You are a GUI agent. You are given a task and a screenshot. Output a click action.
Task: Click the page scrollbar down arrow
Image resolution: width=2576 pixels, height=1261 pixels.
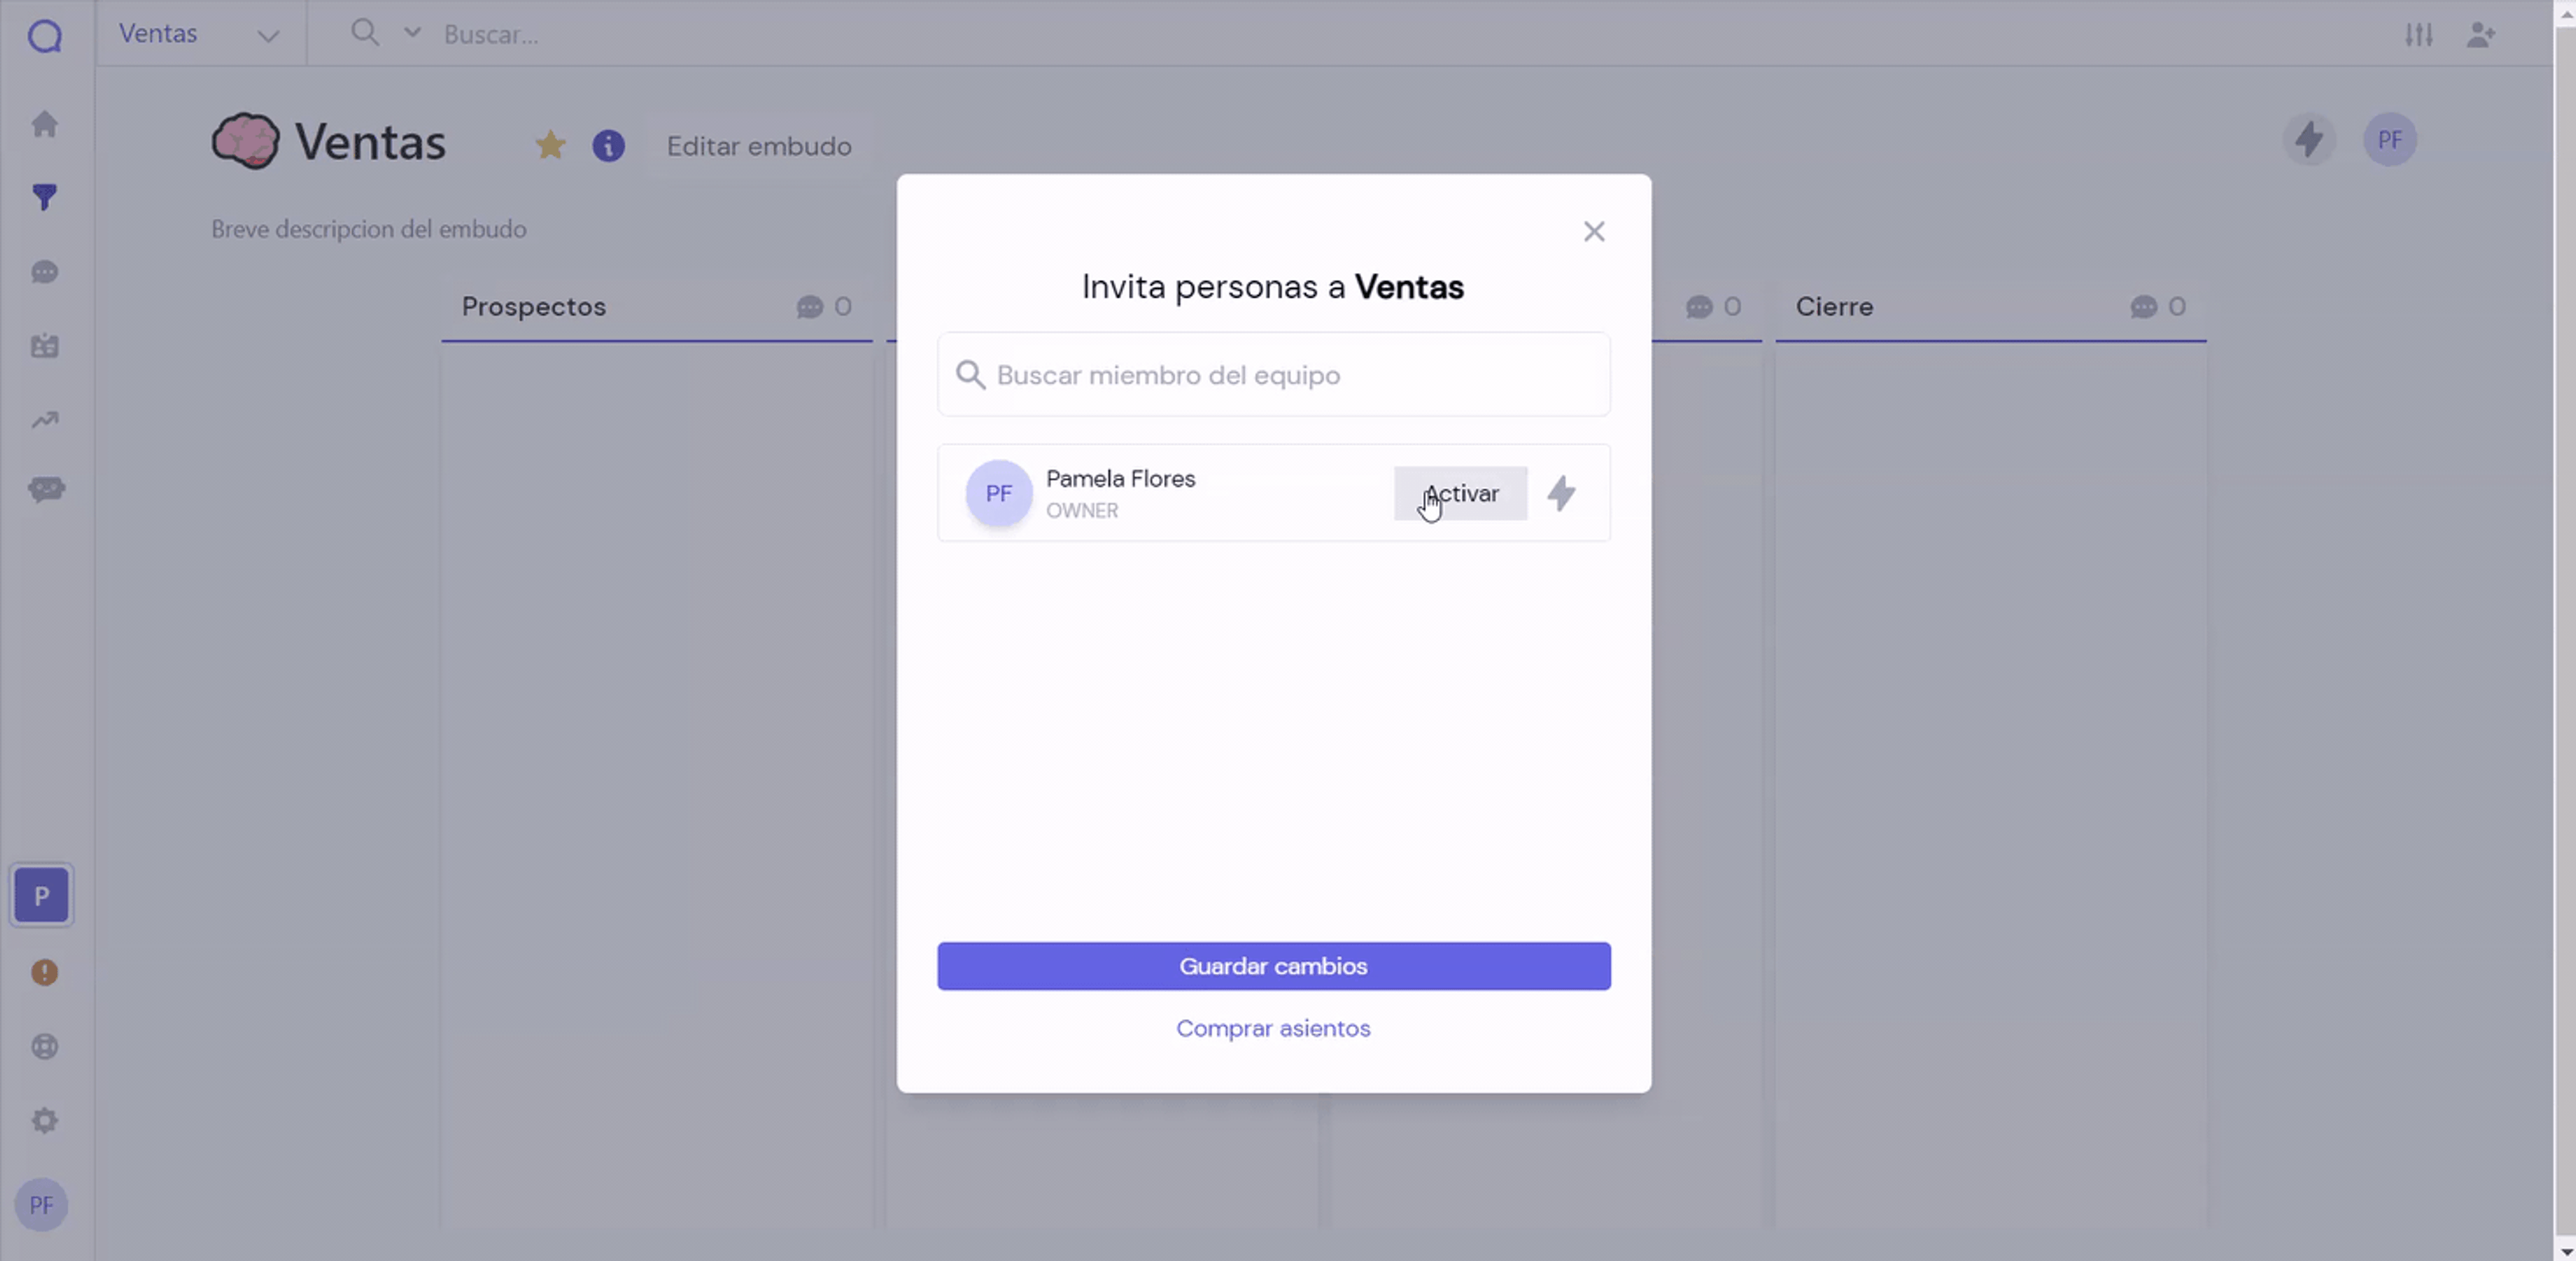(x=2565, y=1251)
